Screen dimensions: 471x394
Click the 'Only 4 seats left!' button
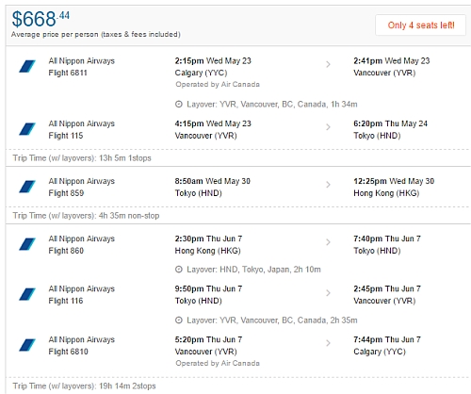[421, 25]
